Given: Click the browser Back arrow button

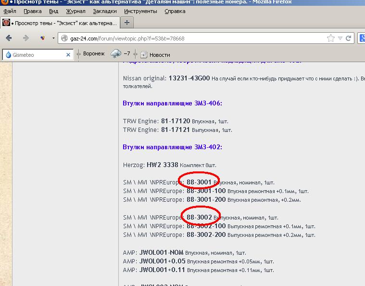Looking at the screenshot, I should pyautogui.click(x=9, y=38).
